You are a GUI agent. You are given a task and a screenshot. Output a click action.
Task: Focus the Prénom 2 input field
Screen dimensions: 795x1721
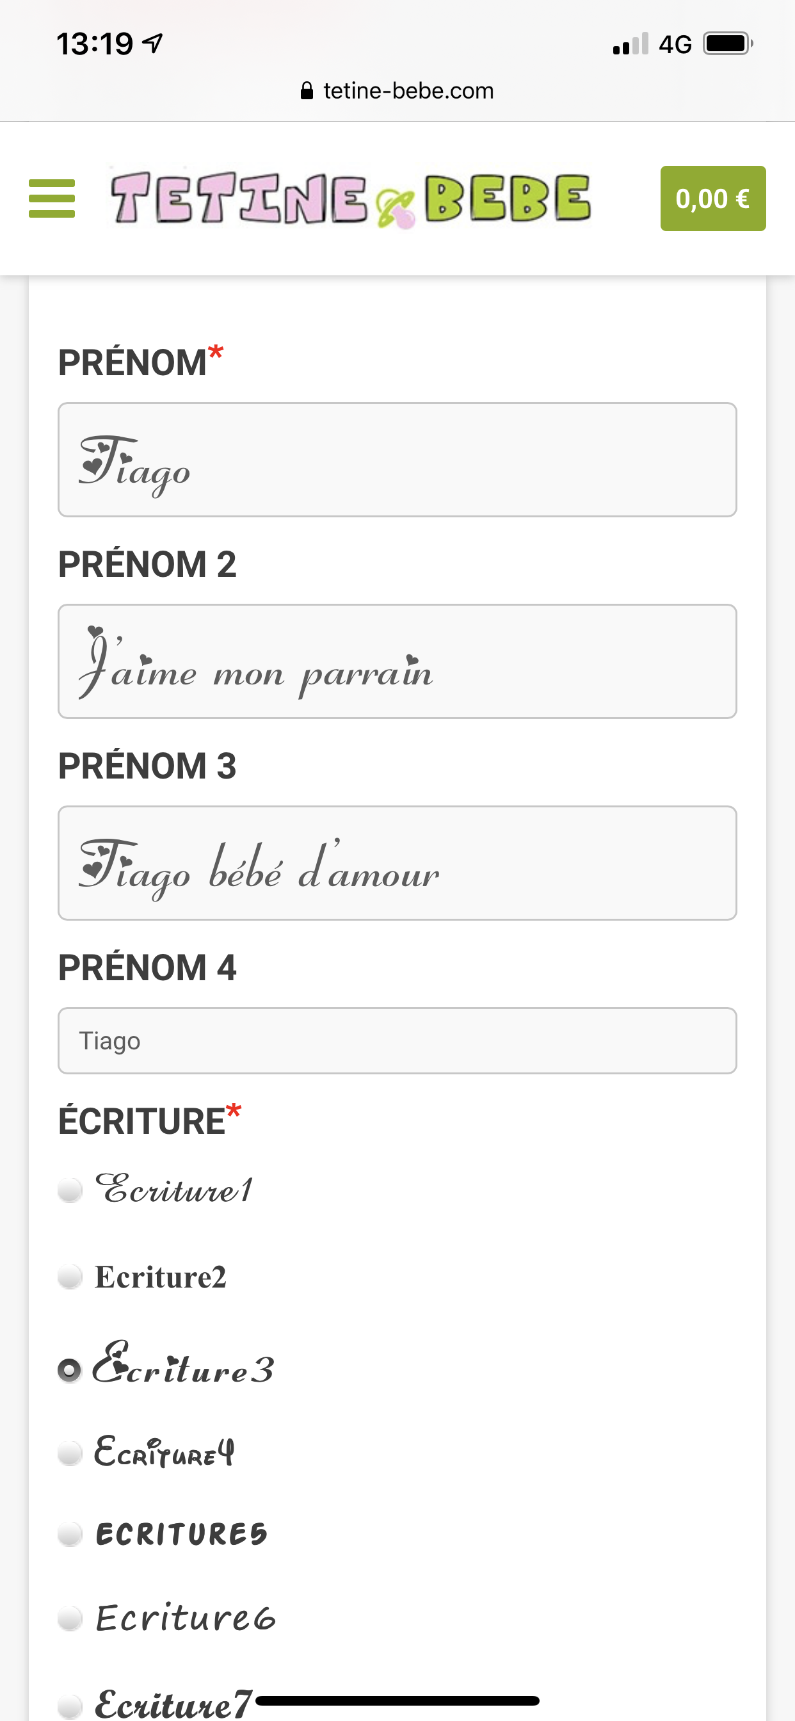(x=397, y=661)
